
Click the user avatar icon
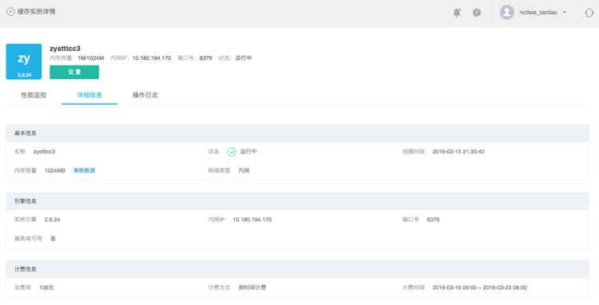coord(507,12)
